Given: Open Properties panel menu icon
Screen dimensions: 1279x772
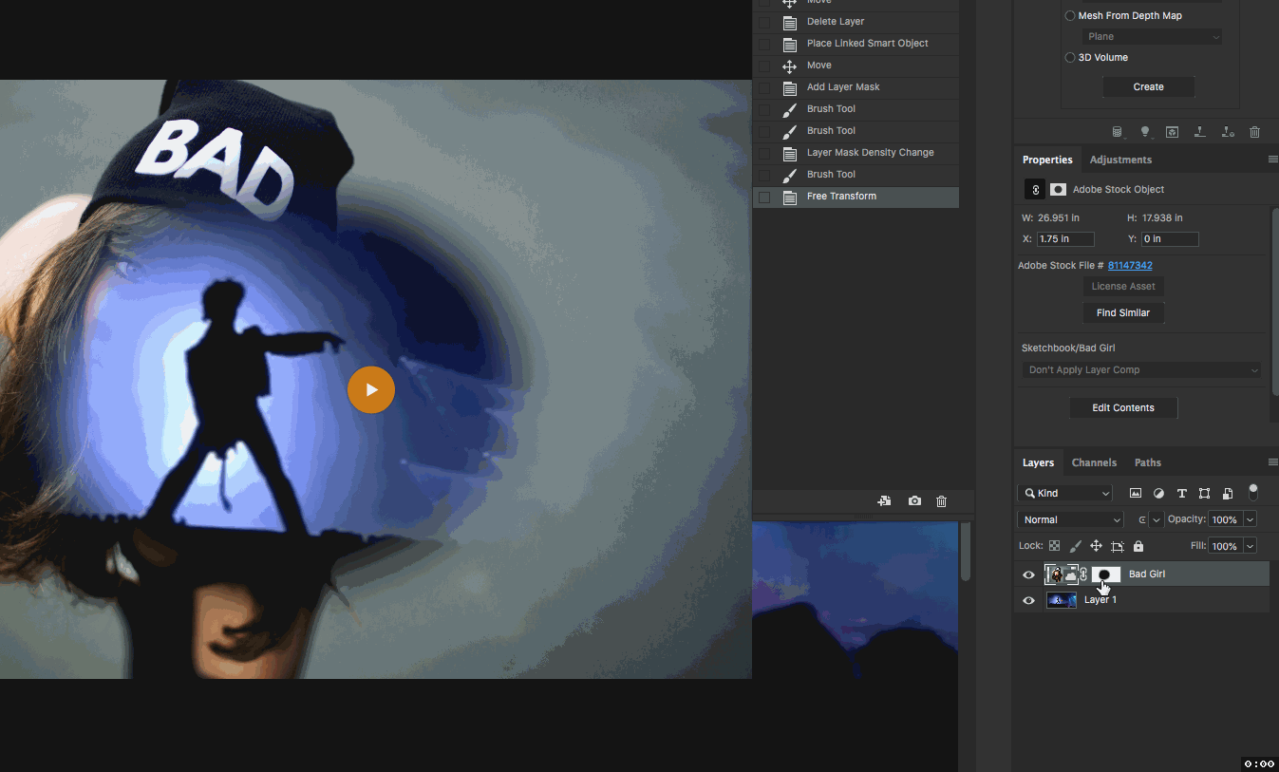Looking at the screenshot, I should point(1272,160).
